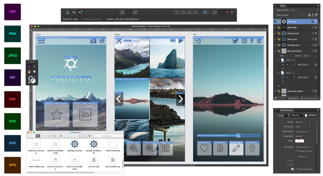Click the Search field in the Finder window
The width and height of the screenshot is (323, 176).
click(x=108, y=136)
